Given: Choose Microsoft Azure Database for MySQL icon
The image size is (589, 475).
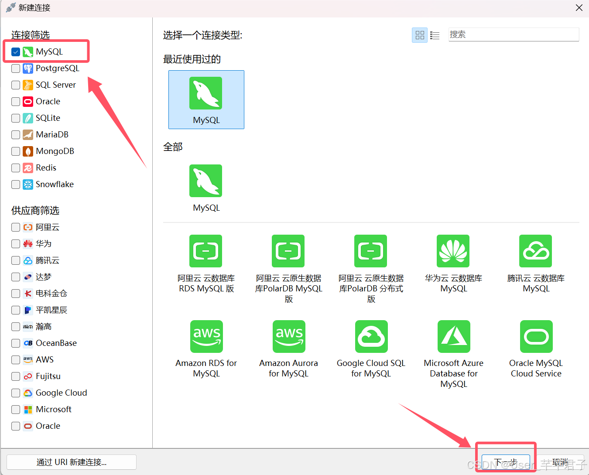Looking at the screenshot, I should pos(454,336).
